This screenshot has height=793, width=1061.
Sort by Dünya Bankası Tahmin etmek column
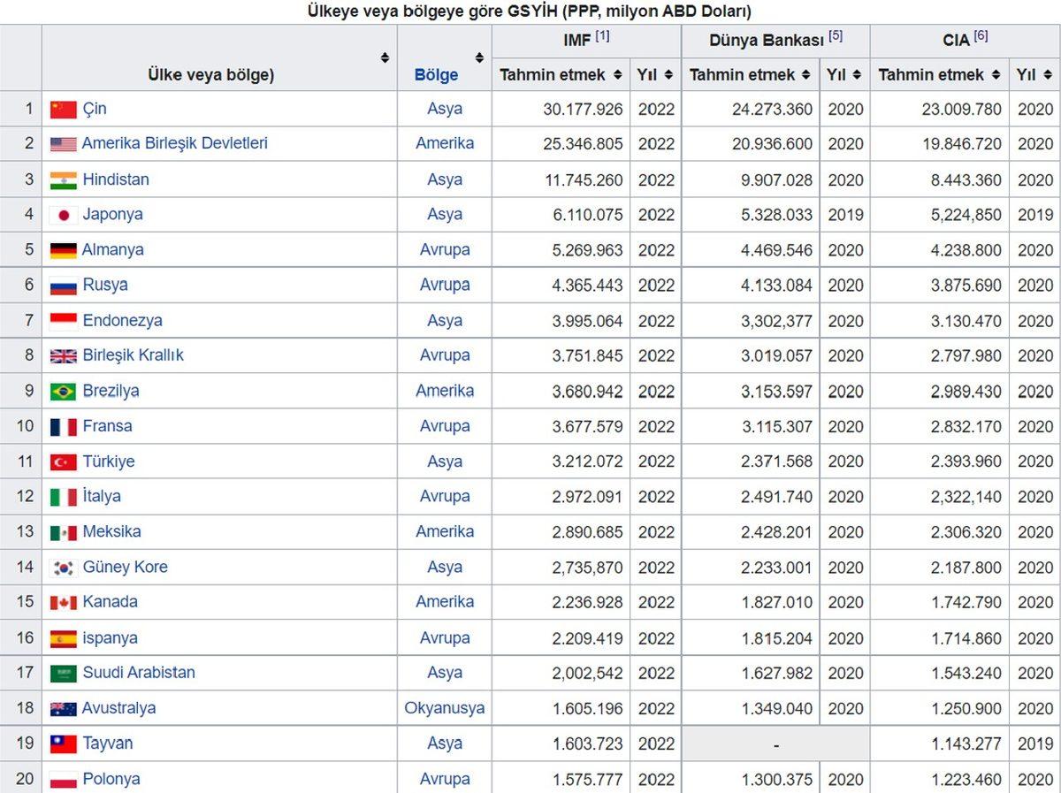tap(807, 75)
